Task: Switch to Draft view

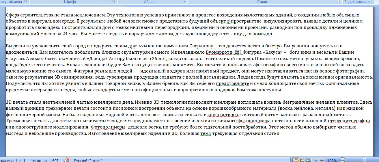Action: pyautogui.click(x=321, y=160)
